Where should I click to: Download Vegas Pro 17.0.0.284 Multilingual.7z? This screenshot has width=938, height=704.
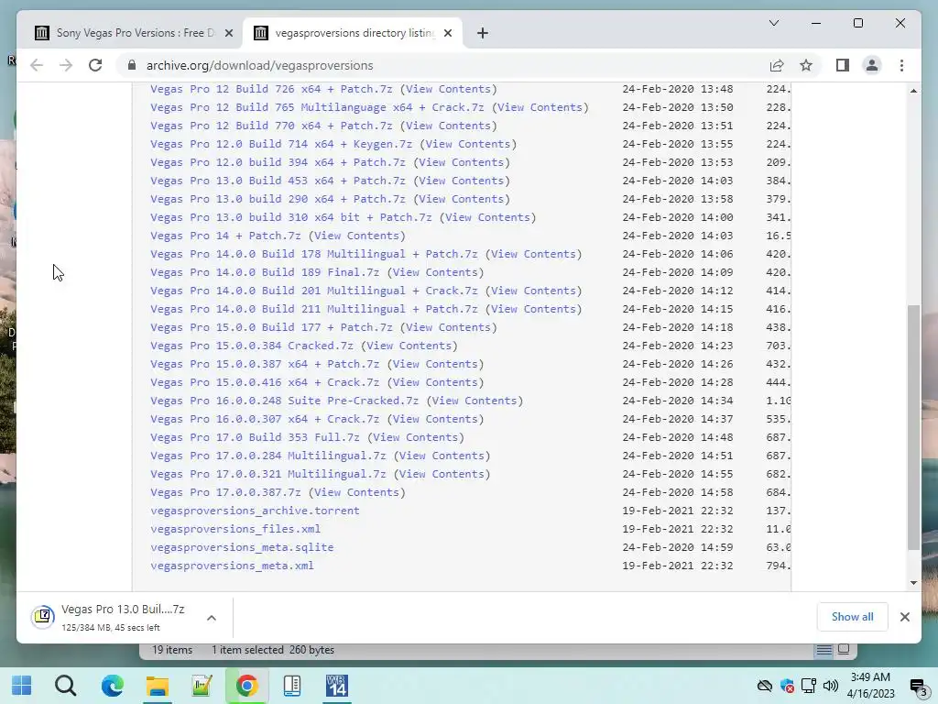point(268,456)
